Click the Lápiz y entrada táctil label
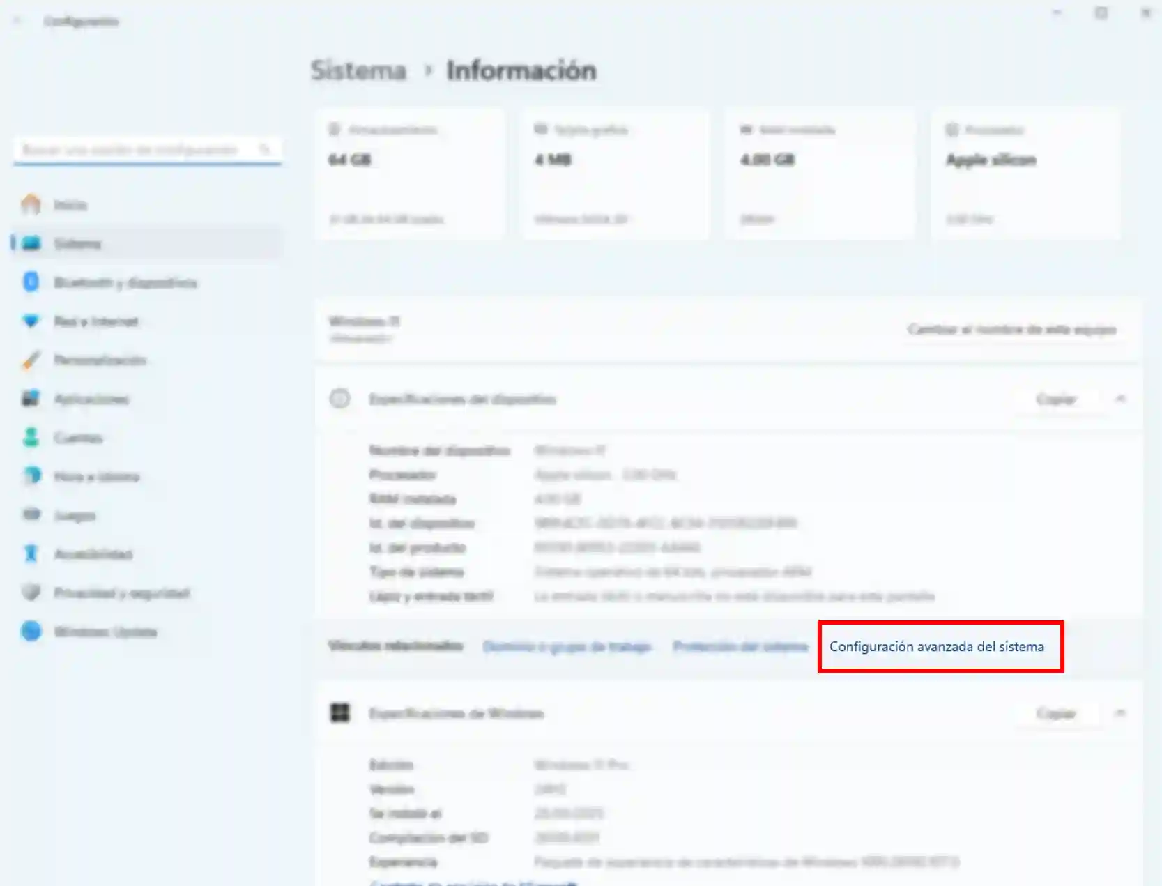This screenshot has width=1162, height=886. point(431,596)
